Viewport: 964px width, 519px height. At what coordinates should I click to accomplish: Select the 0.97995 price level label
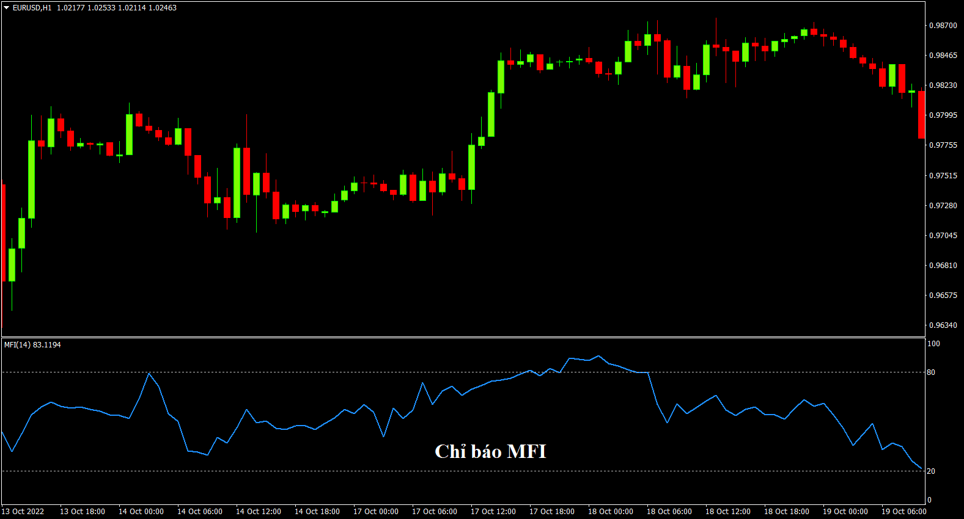(x=943, y=115)
